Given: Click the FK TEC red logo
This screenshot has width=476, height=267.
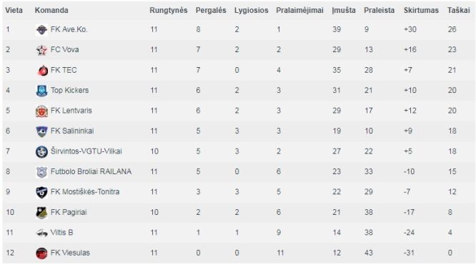Looking at the screenshot, I should tap(41, 70).
